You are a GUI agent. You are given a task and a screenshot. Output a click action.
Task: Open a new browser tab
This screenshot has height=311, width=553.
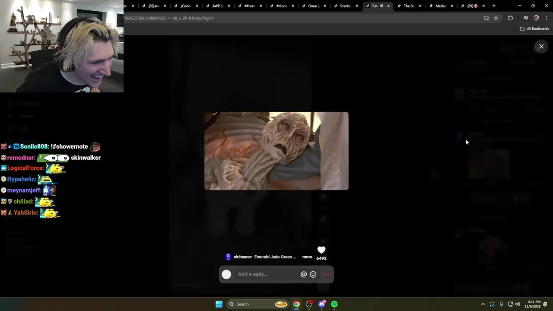click(x=494, y=6)
